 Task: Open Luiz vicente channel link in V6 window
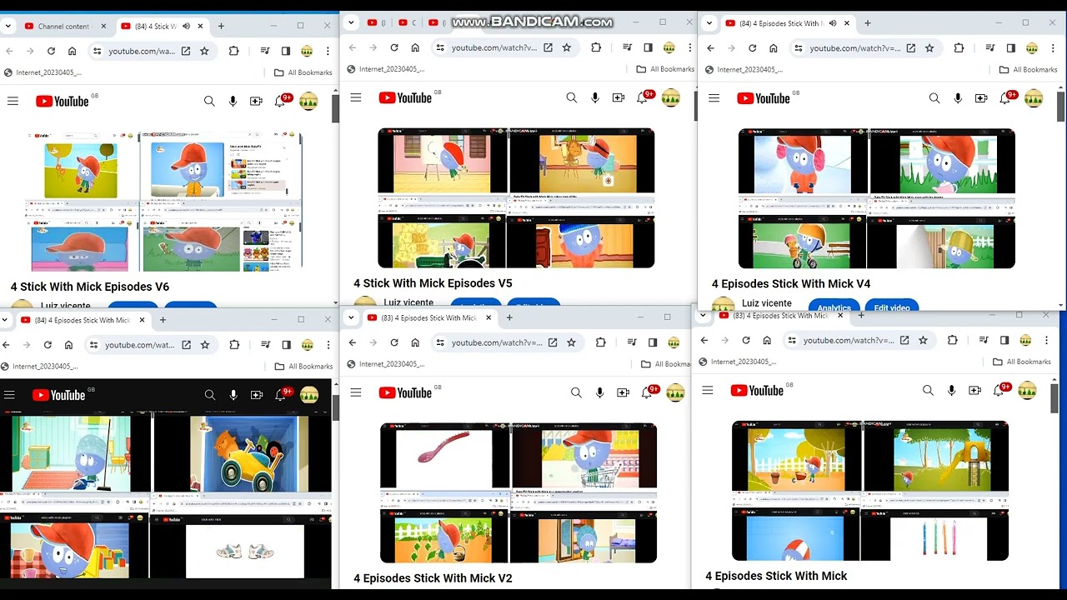tap(66, 306)
